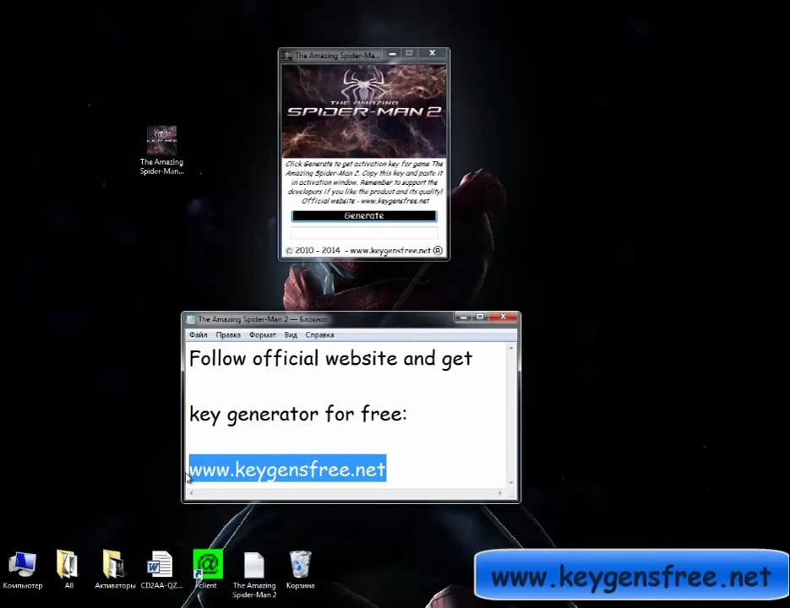790x608 pixels.
Task: Click Notepad horizontal scrollbar left arrow
Action: 191,493
